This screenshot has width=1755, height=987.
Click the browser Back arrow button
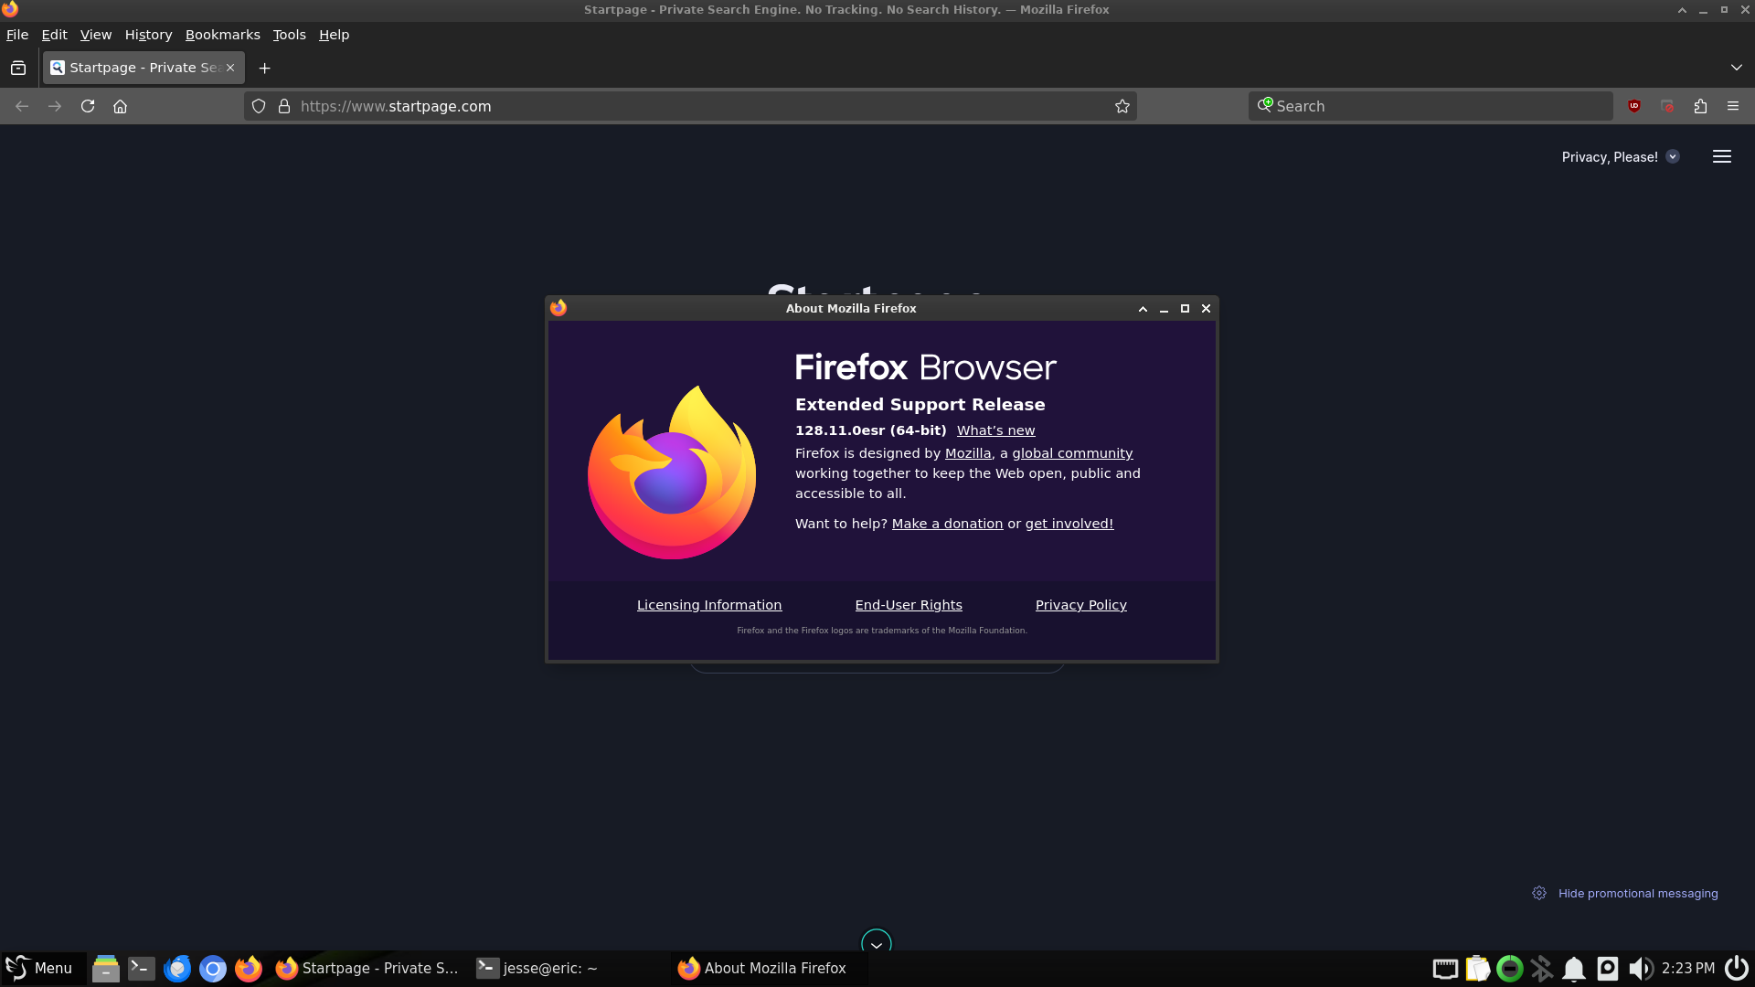[22, 106]
